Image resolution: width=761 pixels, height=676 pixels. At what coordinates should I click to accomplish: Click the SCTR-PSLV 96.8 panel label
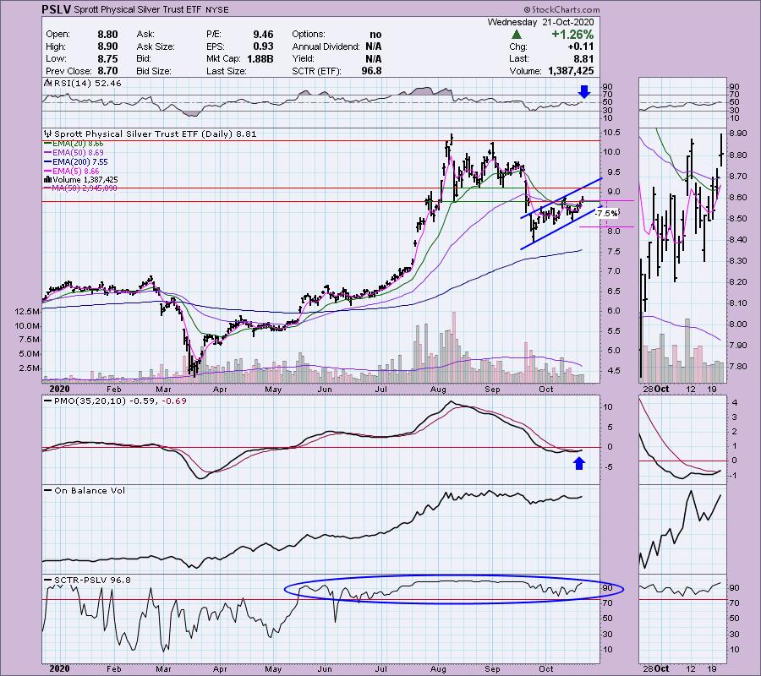92,580
